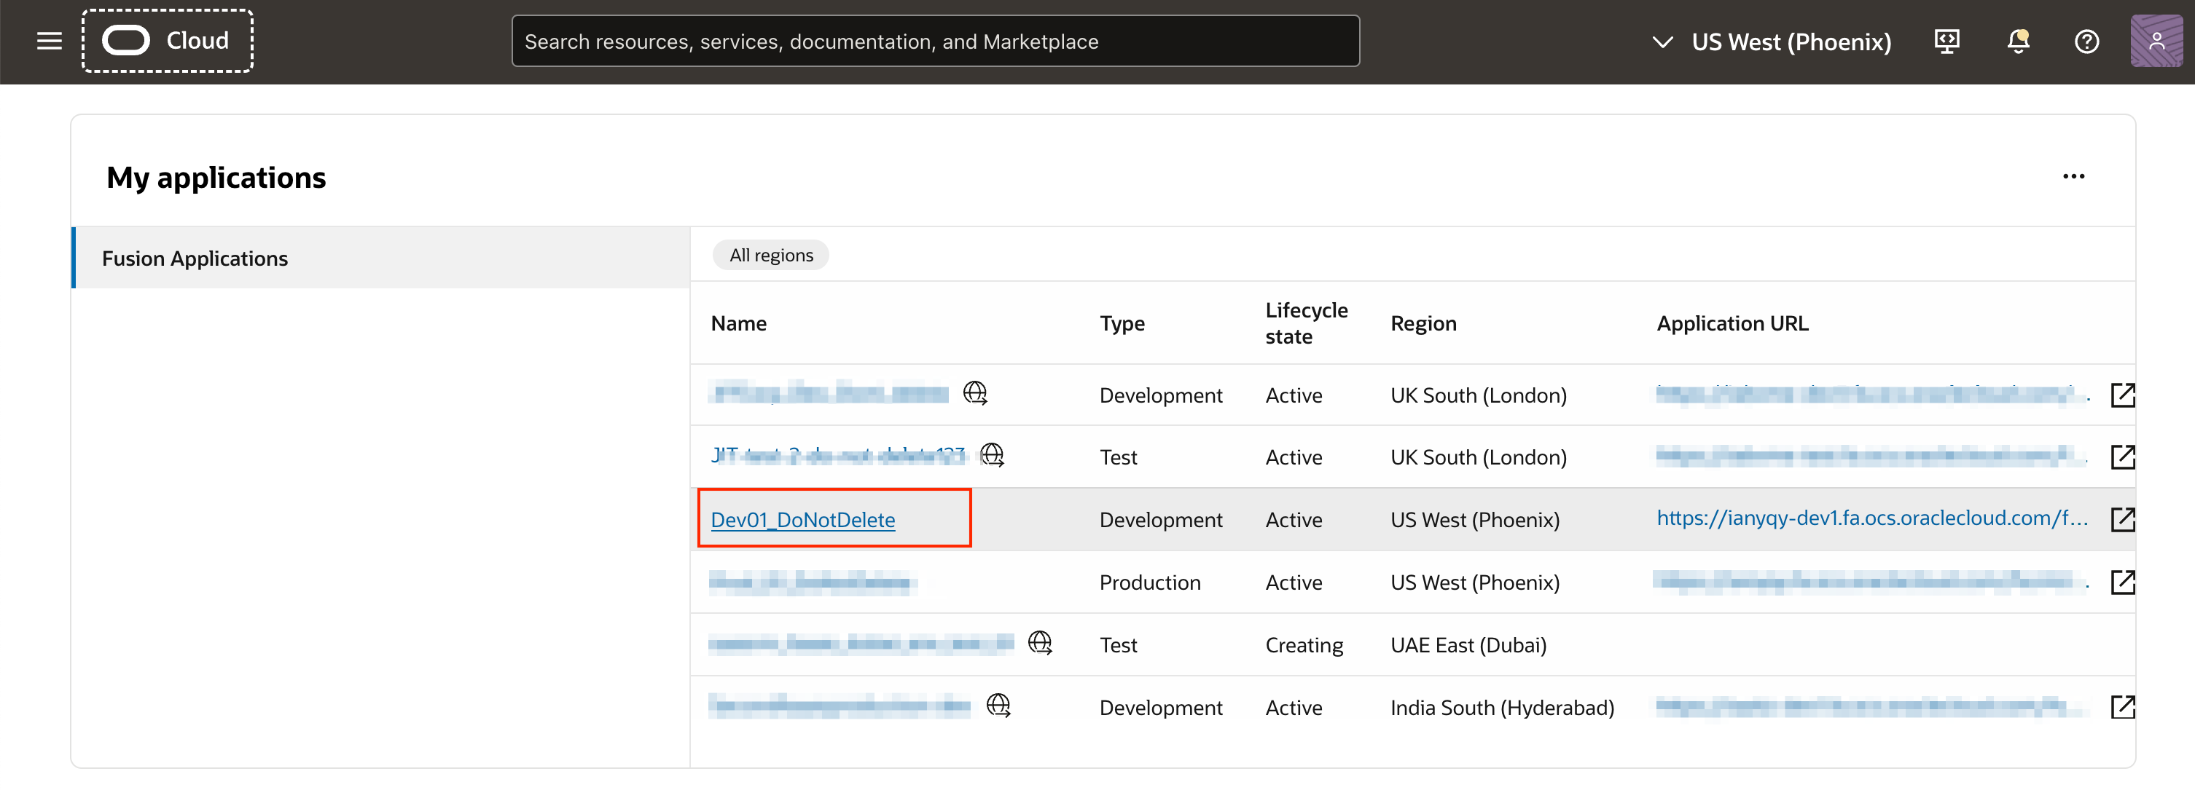Open the hamburger navigation menu
2195x798 pixels.
click(50, 41)
